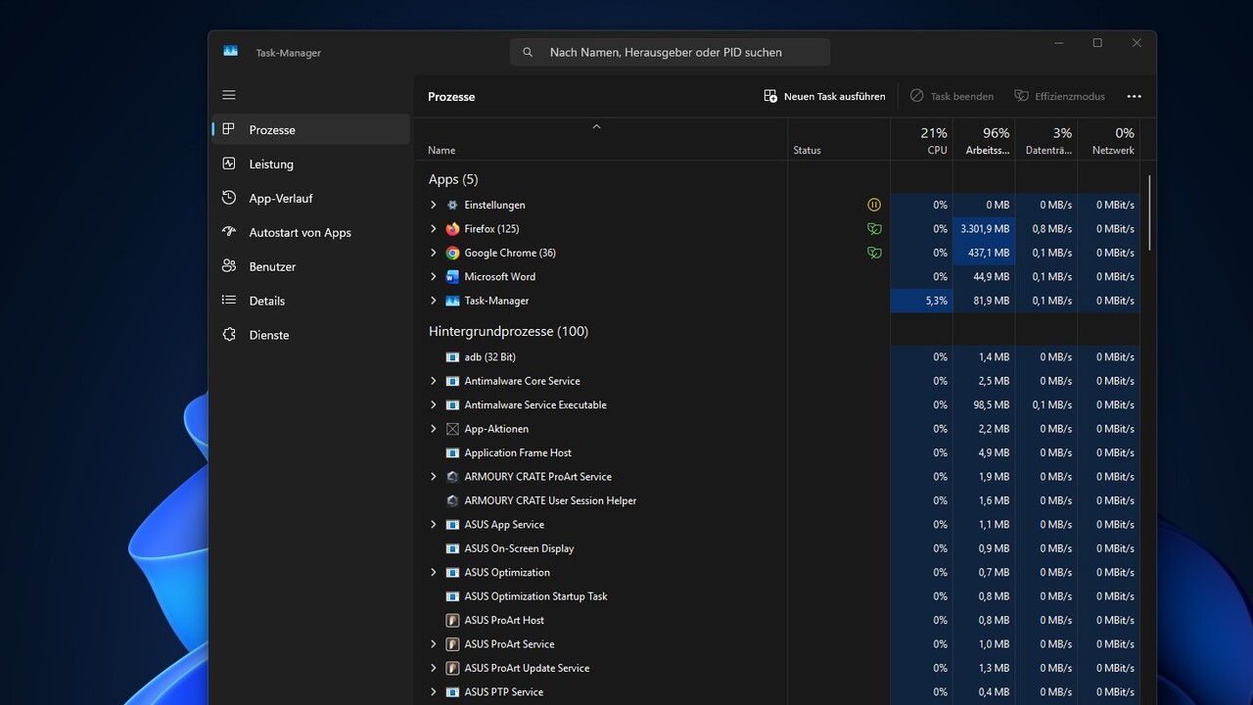The width and height of the screenshot is (1253, 705).
Task: Expand Google Chrome's child processes
Action: click(x=434, y=253)
